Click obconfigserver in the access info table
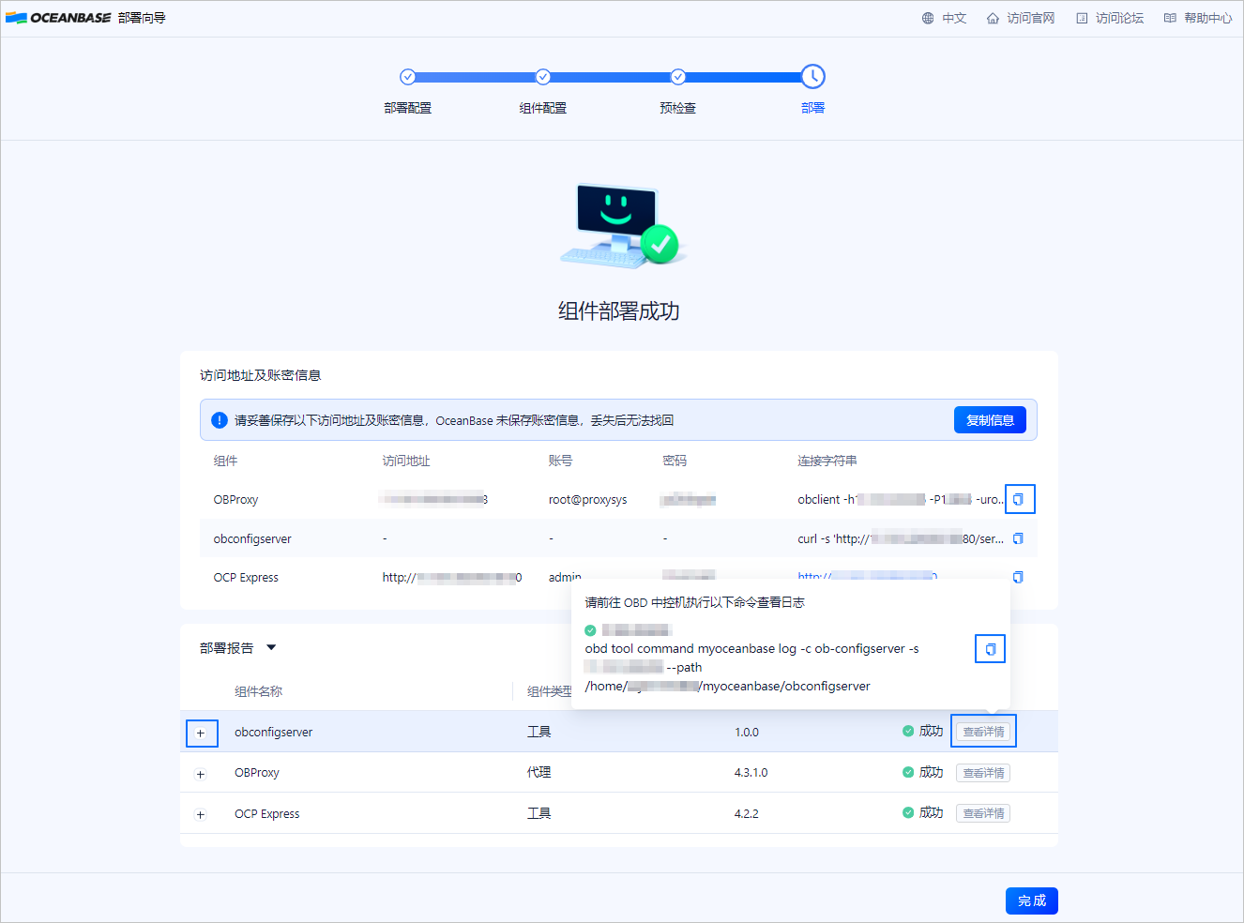Viewport: 1244px width, 923px height. [252, 538]
